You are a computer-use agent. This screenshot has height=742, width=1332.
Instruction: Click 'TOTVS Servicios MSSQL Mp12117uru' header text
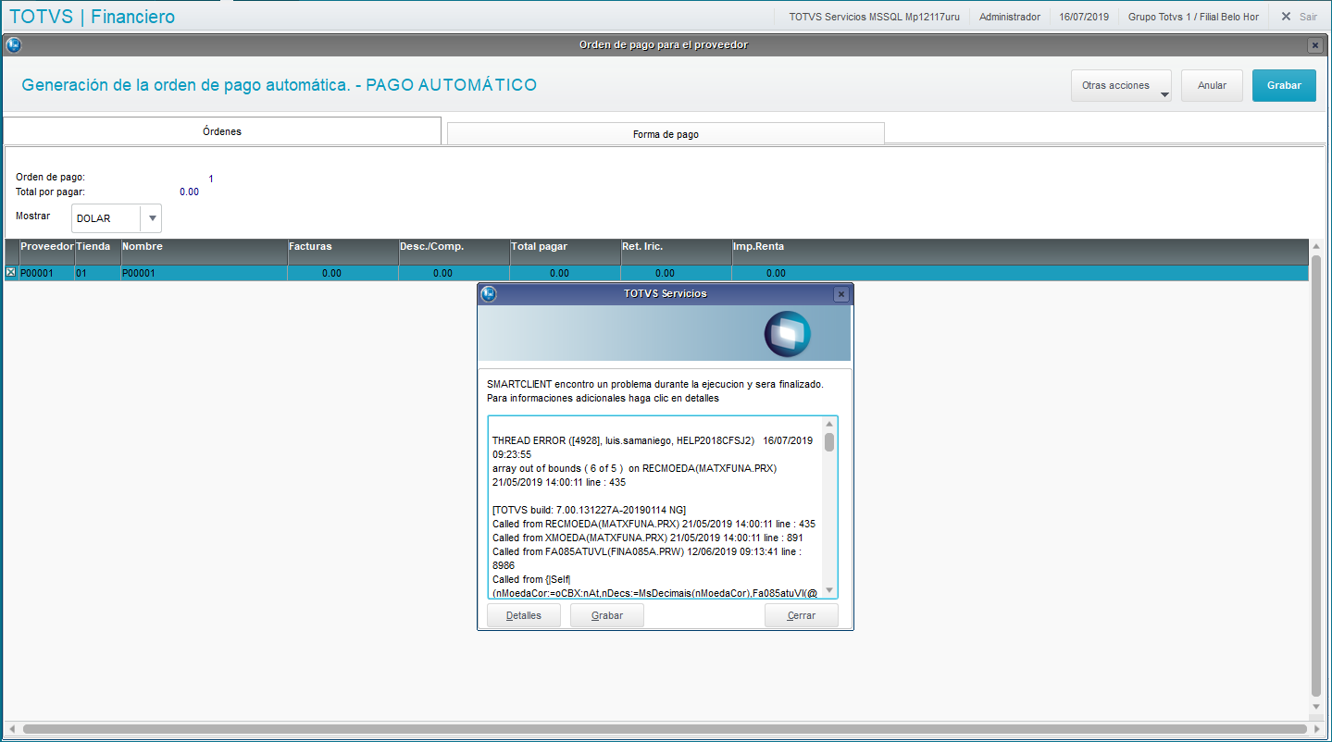pos(874,17)
